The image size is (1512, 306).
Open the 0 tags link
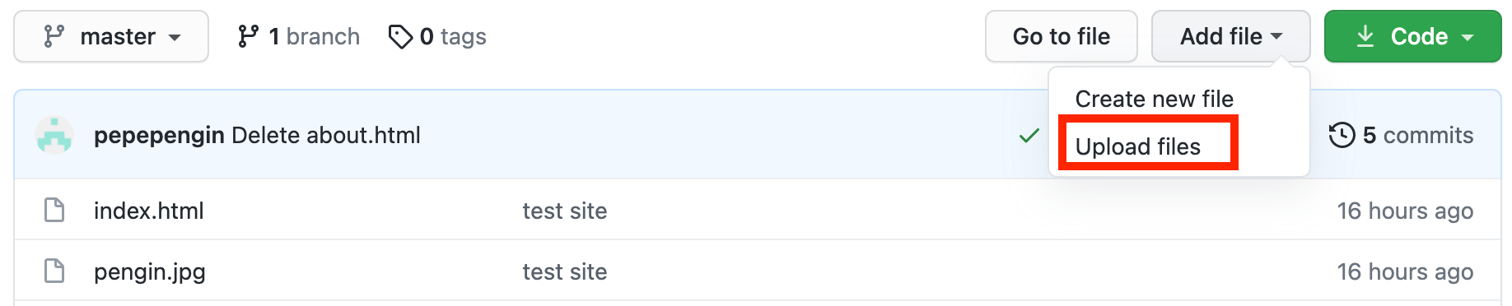click(437, 36)
